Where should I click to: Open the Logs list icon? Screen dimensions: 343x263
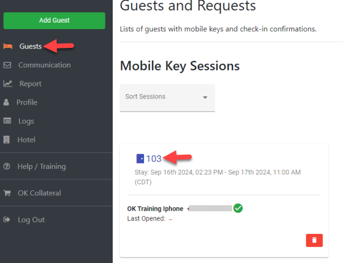(x=7, y=121)
